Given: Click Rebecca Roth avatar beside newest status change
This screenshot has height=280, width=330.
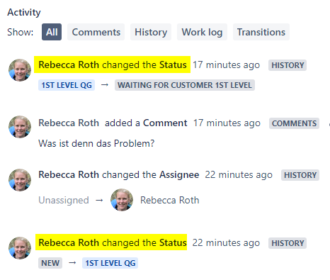Looking at the screenshot, I should click(x=20, y=70).
